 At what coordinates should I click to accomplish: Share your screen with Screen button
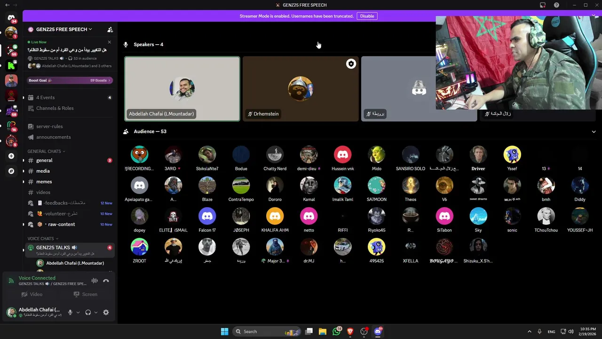coord(86,294)
